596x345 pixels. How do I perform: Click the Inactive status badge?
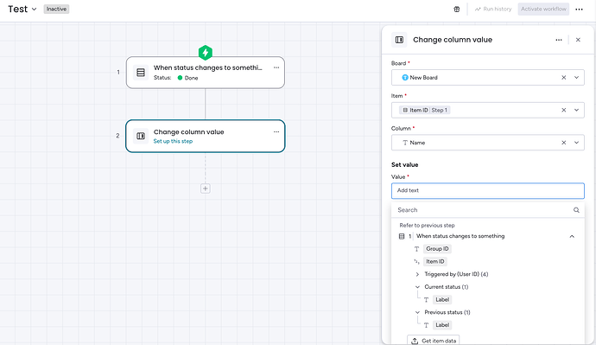click(56, 10)
